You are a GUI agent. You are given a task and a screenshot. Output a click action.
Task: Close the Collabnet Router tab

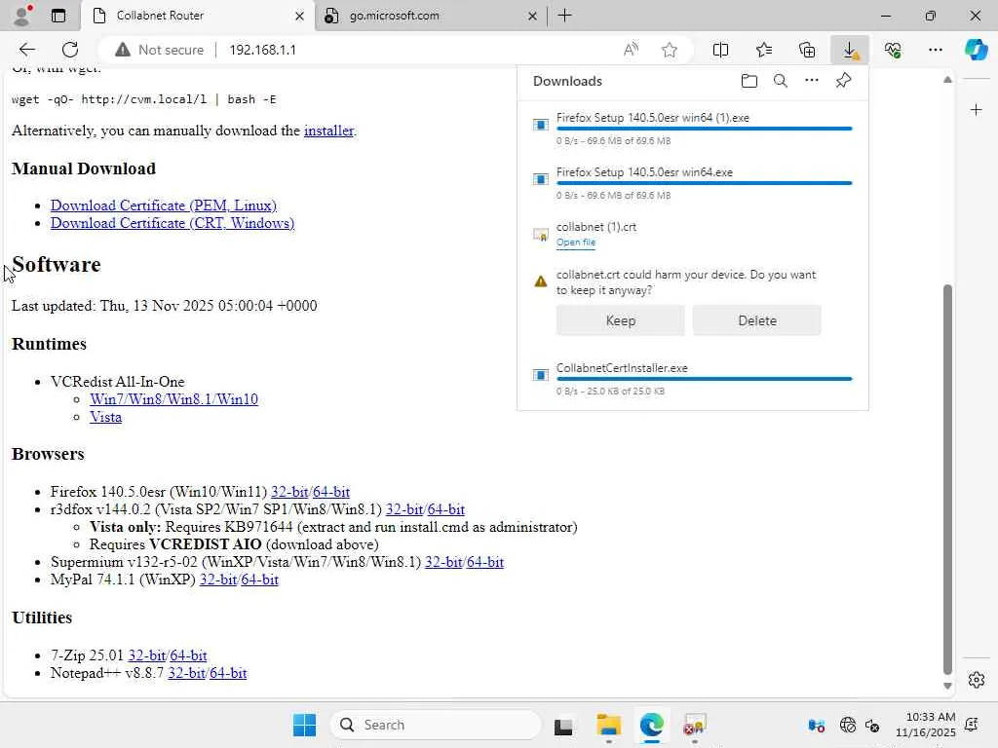tap(299, 16)
